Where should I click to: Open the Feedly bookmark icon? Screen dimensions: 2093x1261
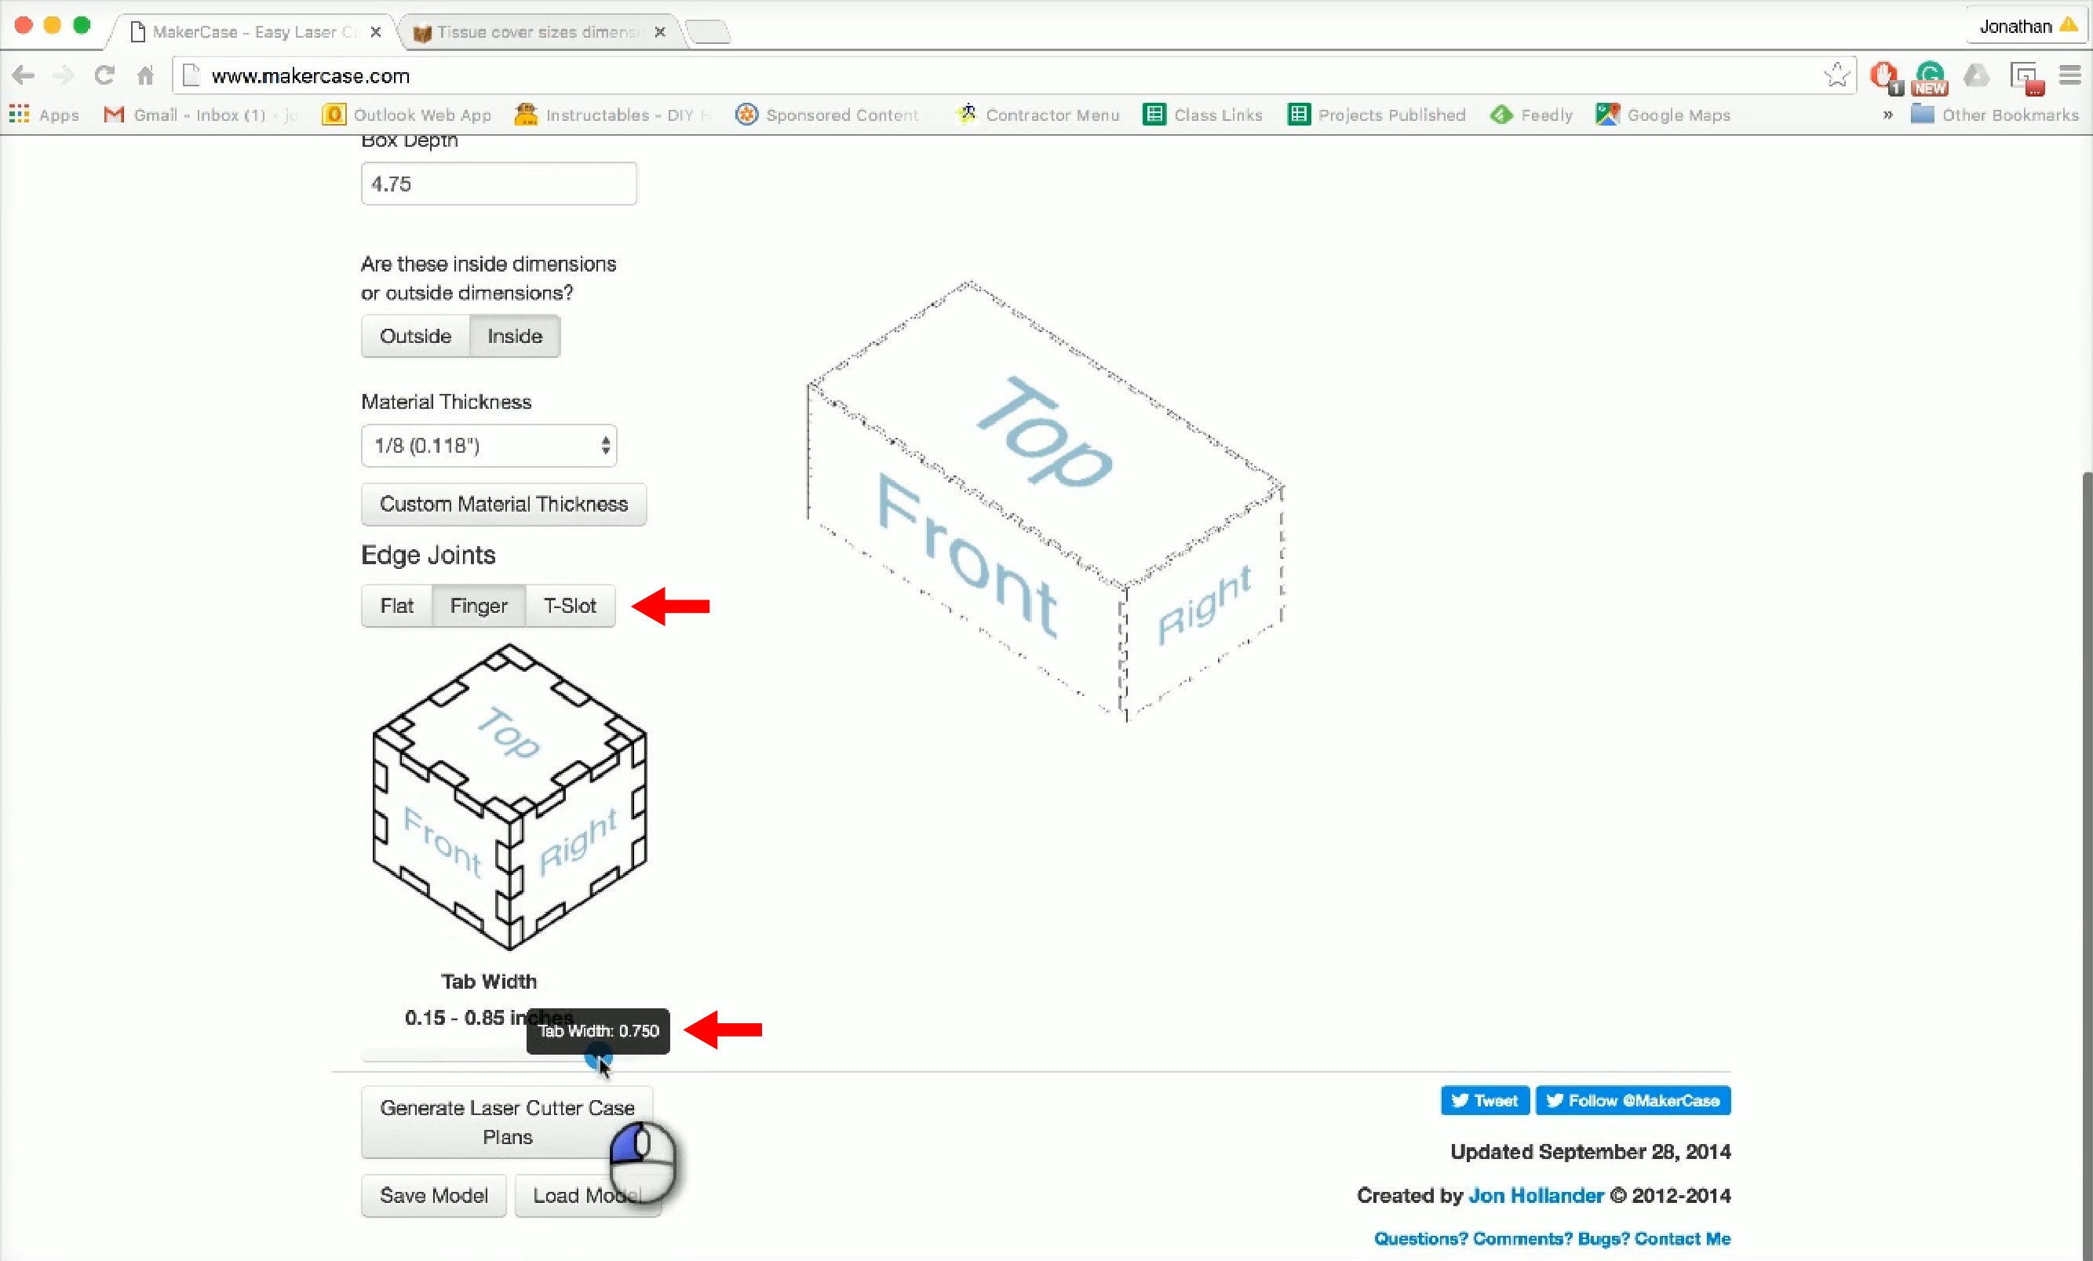click(x=1501, y=115)
